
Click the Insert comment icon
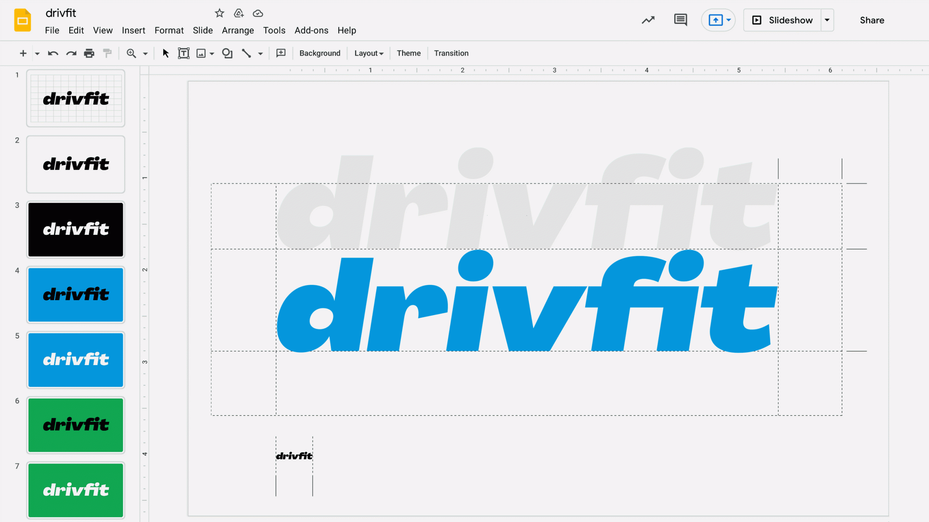point(280,53)
